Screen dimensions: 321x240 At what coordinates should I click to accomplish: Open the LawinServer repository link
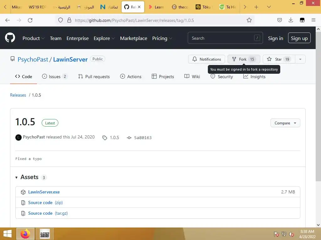[71, 59]
